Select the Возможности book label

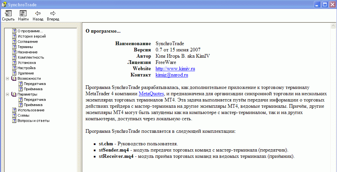pos(29,78)
